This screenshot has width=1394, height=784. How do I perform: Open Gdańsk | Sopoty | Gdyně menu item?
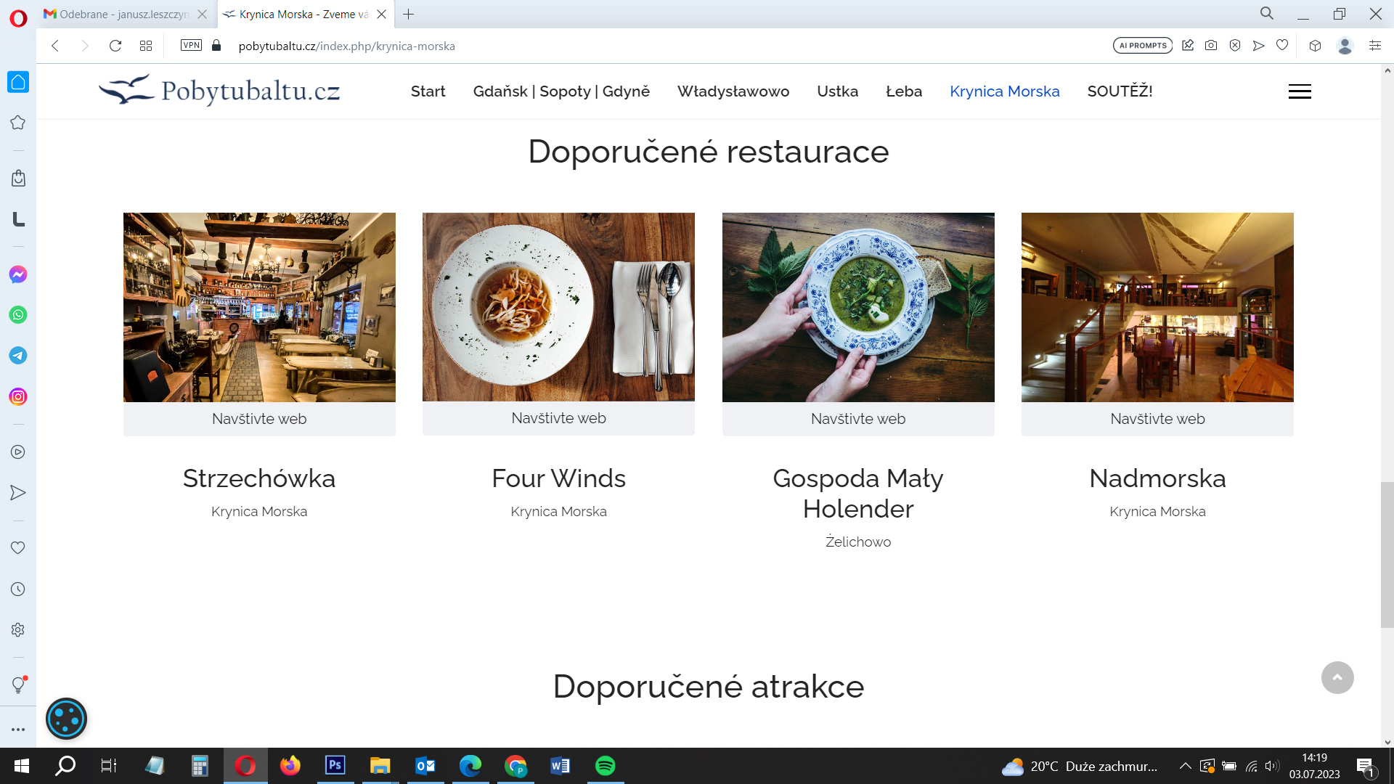(561, 91)
